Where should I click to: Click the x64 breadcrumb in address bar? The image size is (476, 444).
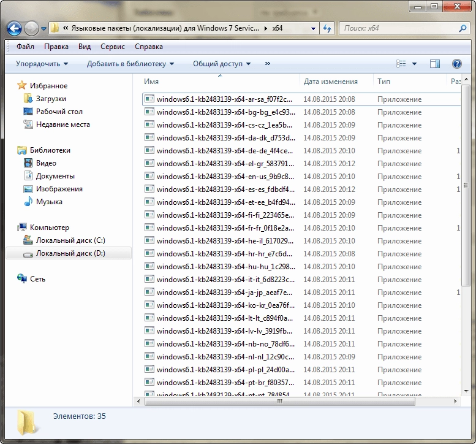tap(278, 28)
